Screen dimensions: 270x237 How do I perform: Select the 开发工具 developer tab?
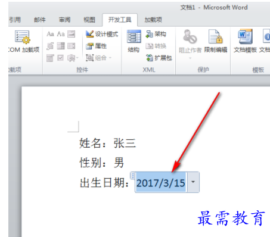click(x=120, y=20)
